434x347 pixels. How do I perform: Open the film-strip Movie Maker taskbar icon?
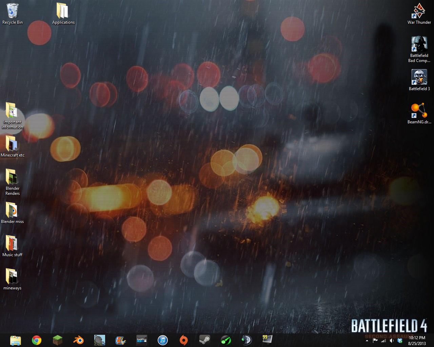coord(121,340)
